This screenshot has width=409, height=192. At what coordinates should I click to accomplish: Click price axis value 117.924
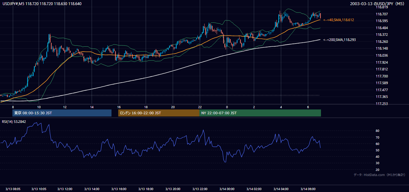tap(381, 62)
